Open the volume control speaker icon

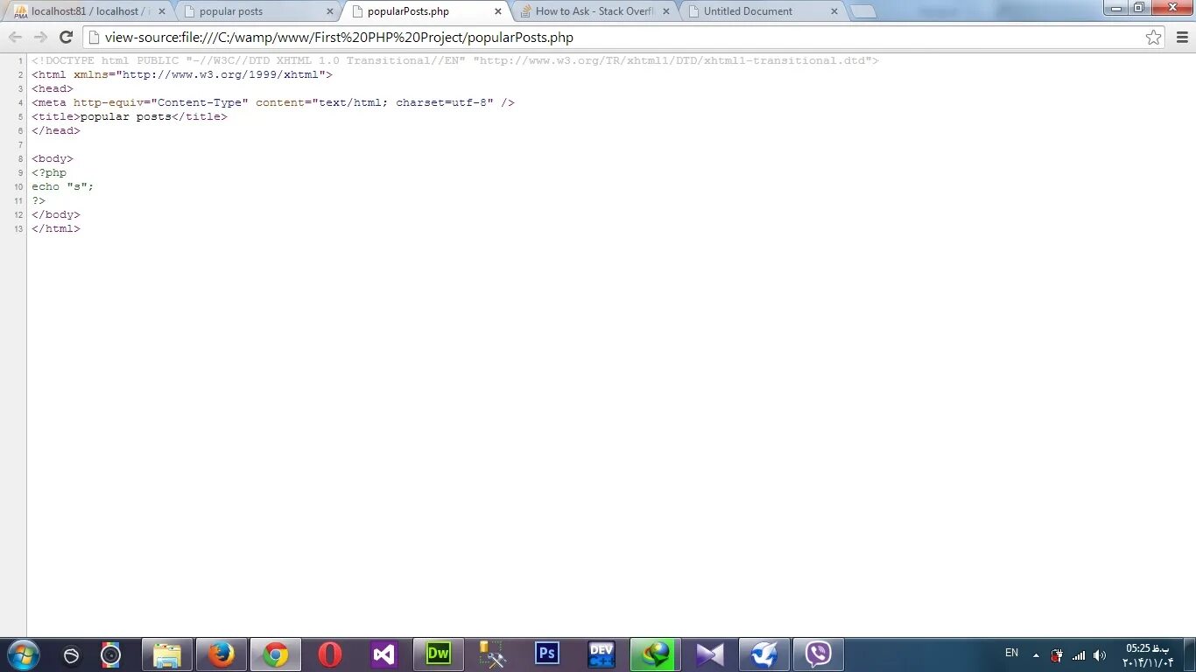(x=1100, y=655)
